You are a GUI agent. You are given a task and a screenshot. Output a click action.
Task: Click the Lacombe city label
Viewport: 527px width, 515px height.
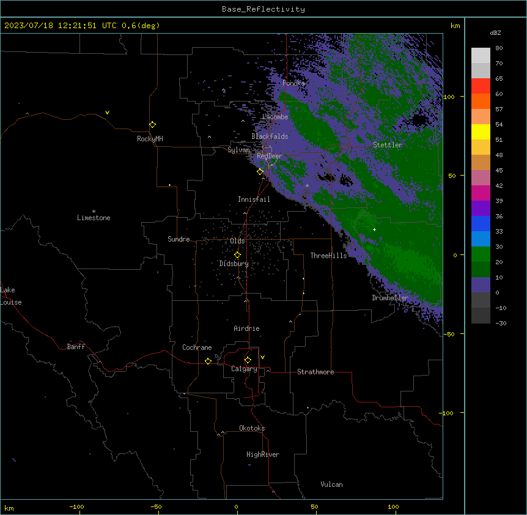pos(275,117)
